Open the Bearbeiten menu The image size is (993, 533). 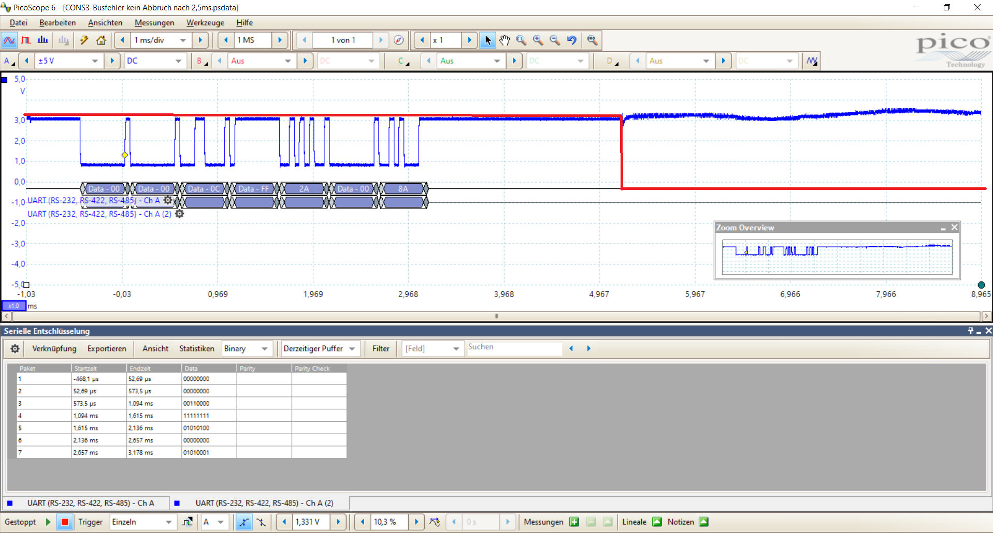pos(57,23)
